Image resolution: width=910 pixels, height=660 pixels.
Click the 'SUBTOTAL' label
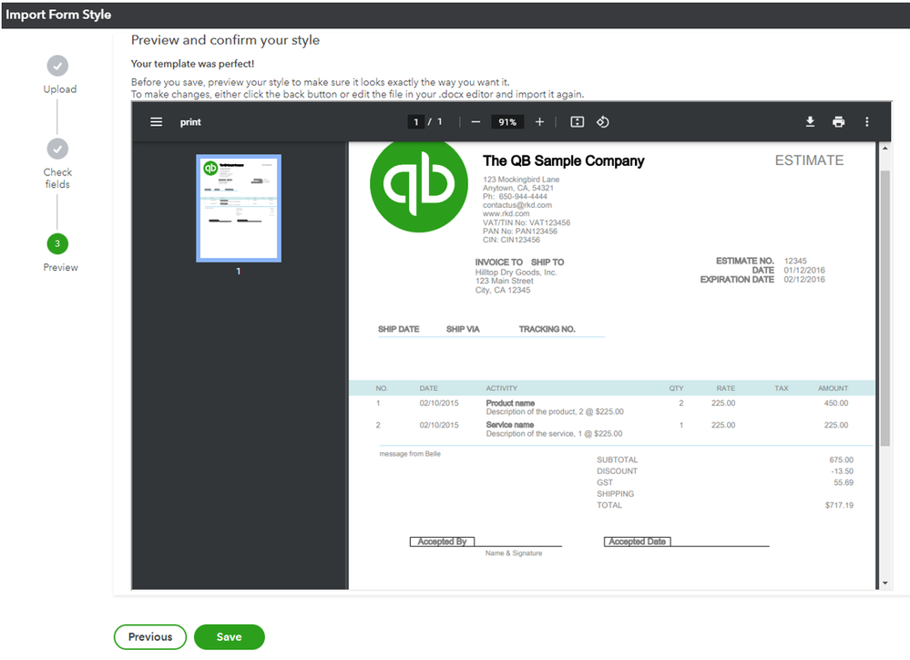[617, 459]
